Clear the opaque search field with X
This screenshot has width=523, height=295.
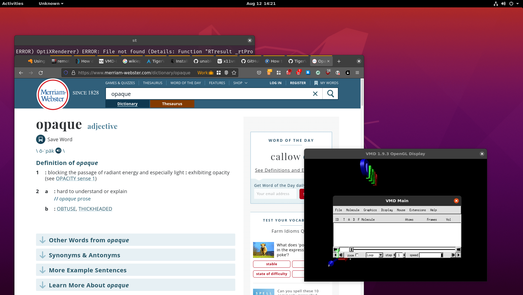point(315,94)
